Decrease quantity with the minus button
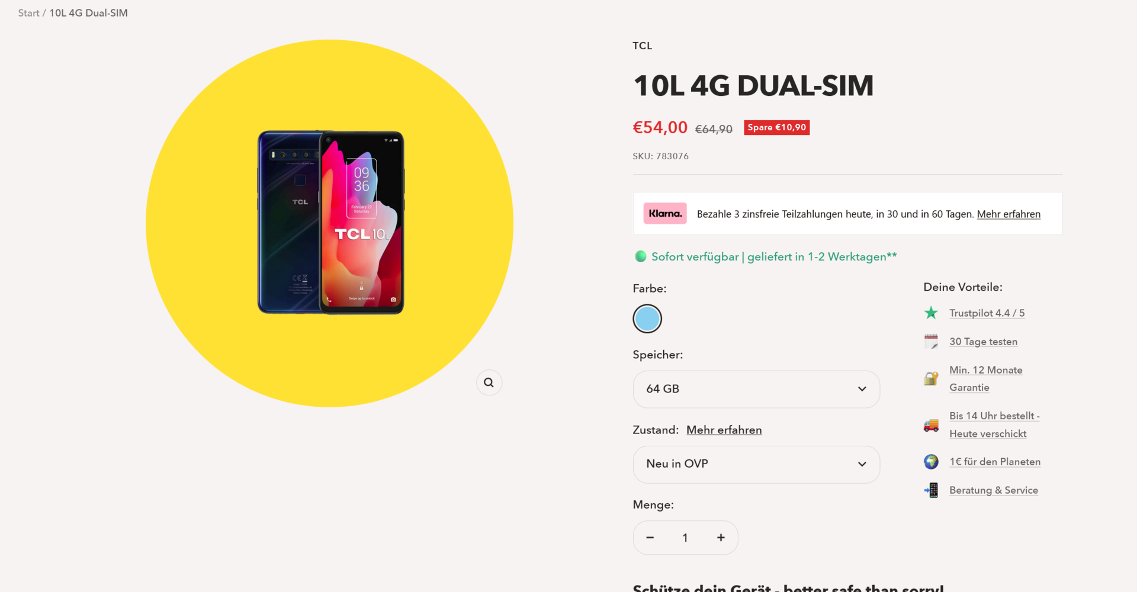The image size is (1137, 592). tap(650, 538)
